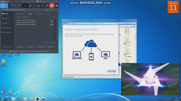Switch to the second (highlighted) Bandicam home tab
181x101 pixels.
pyautogui.click(x=31, y=14)
